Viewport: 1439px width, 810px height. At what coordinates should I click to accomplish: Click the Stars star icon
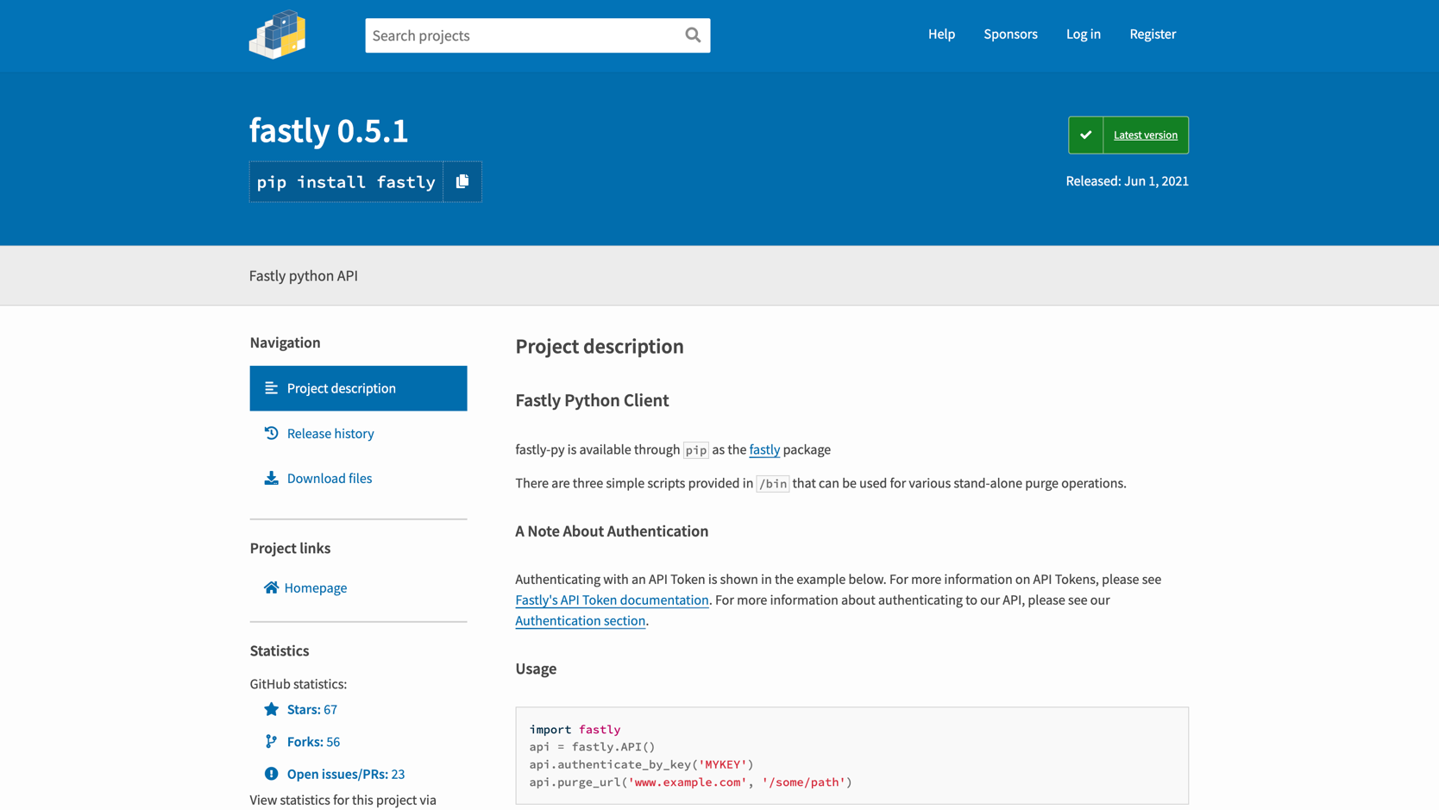(271, 709)
